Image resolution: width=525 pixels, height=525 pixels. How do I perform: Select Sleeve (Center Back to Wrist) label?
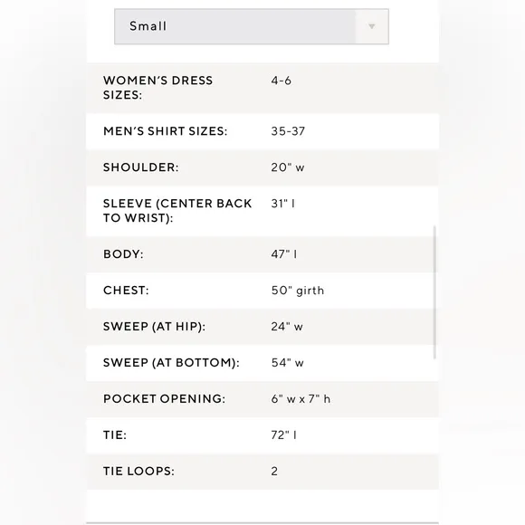(x=177, y=211)
